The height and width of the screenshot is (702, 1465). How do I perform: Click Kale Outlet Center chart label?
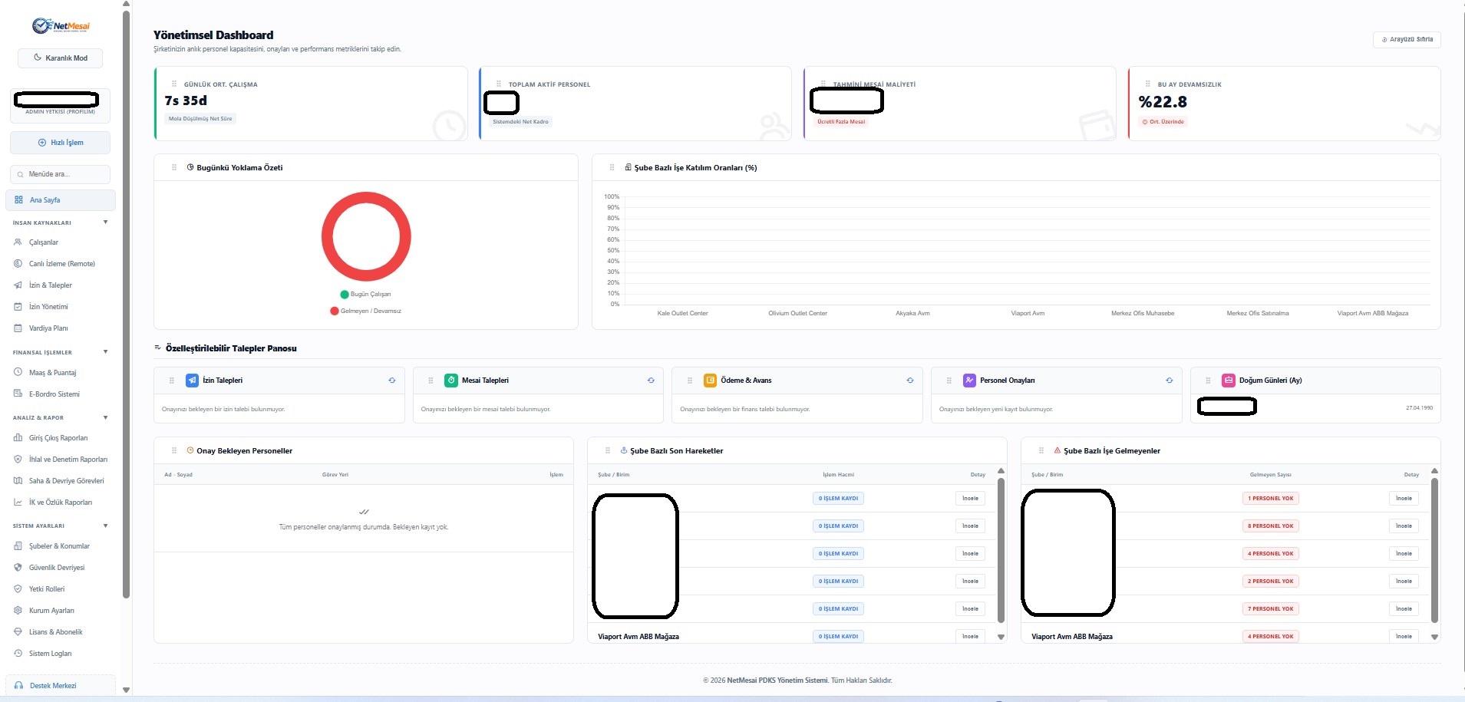(682, 313)
